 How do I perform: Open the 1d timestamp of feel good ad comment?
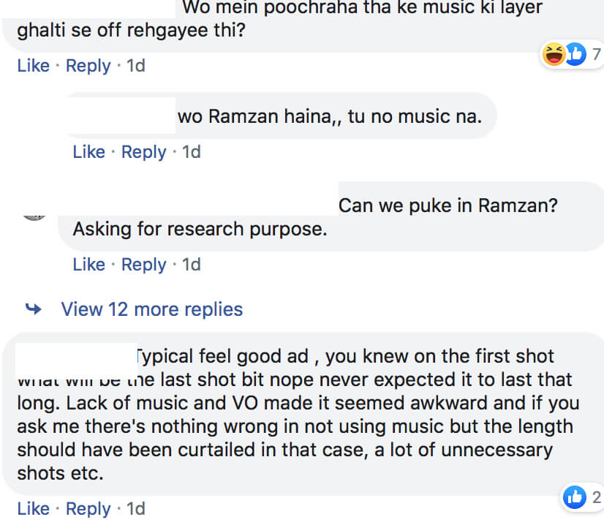(x=136, y=508)
